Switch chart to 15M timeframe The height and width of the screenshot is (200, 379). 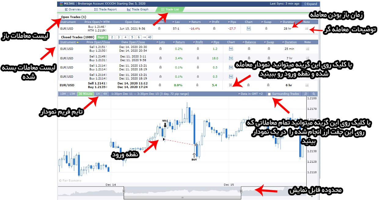[72, 94]
